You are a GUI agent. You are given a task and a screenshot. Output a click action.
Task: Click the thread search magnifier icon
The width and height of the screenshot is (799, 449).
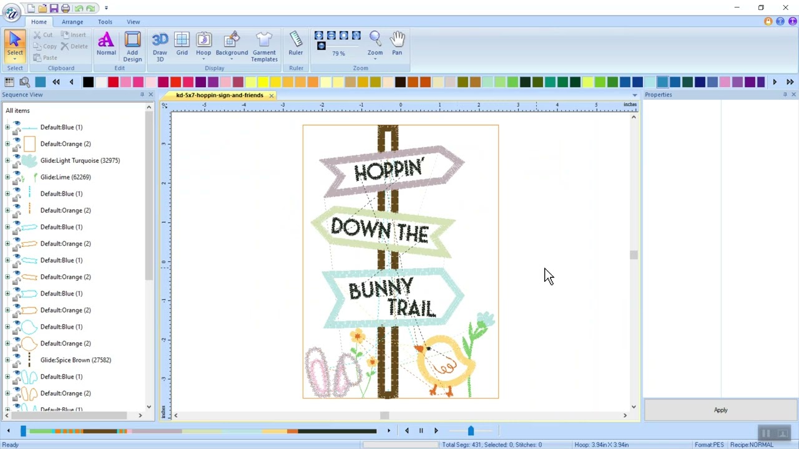(25, 82)
